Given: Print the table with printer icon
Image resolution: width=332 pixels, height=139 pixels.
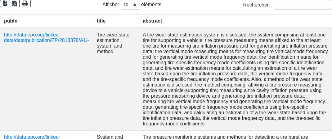Looking at the screenshot, I should click(x=25, y=3).
